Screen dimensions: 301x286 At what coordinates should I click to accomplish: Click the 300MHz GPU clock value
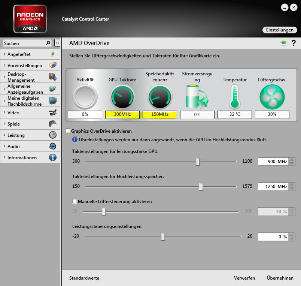pyautogui.click(x=122, y=115)
